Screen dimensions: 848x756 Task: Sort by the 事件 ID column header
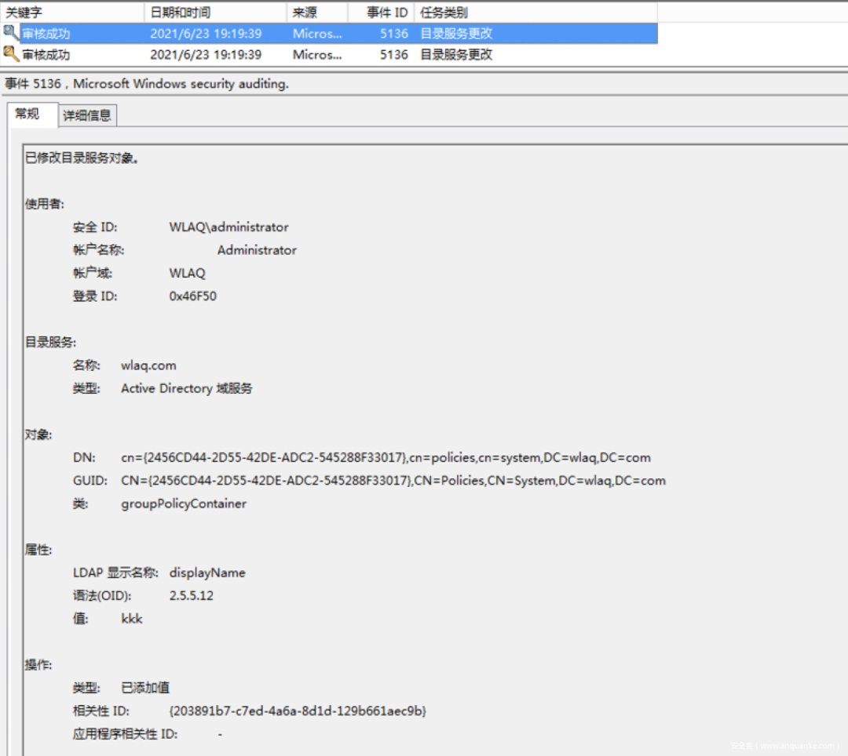[x=381, y=12]
